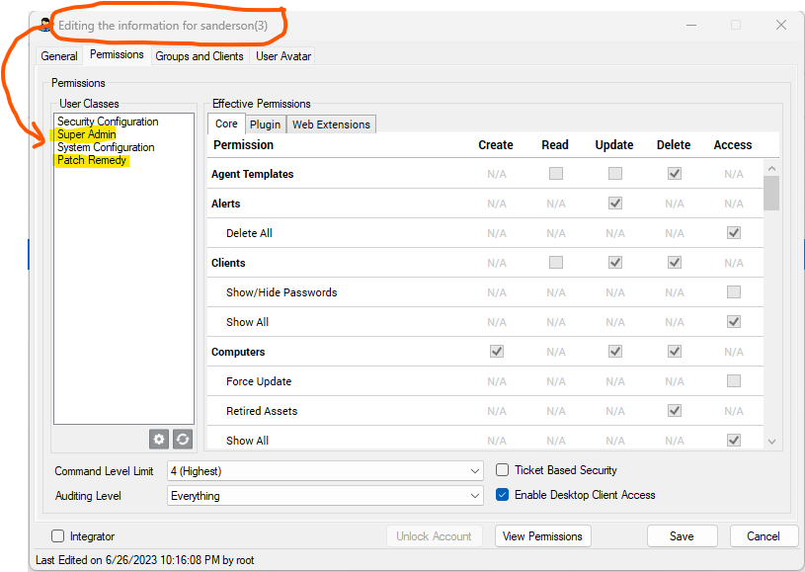
Task: Open the settings gear below User Classes
Action: [159, 439]
